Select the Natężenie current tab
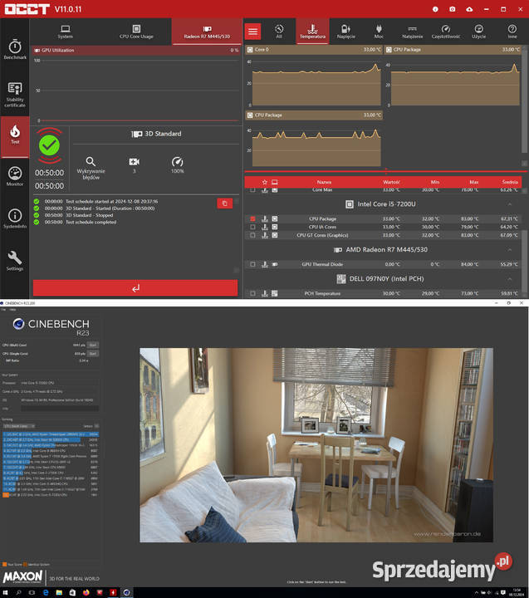 click(x=412, y=32)
